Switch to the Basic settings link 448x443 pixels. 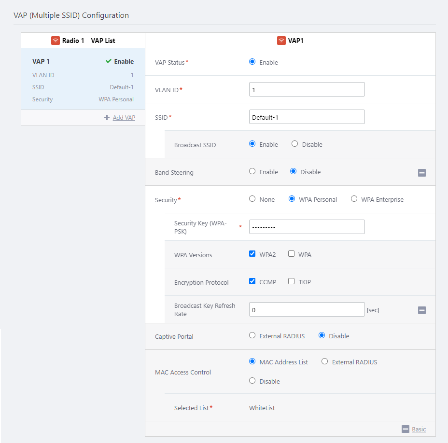[419, 429]
